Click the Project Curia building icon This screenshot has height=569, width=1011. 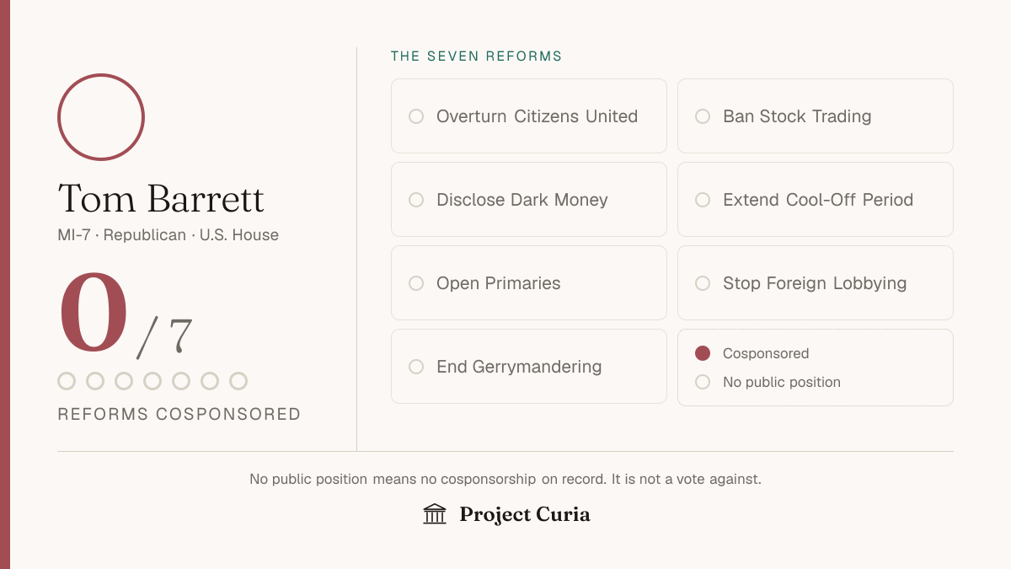tap(435, 513)
